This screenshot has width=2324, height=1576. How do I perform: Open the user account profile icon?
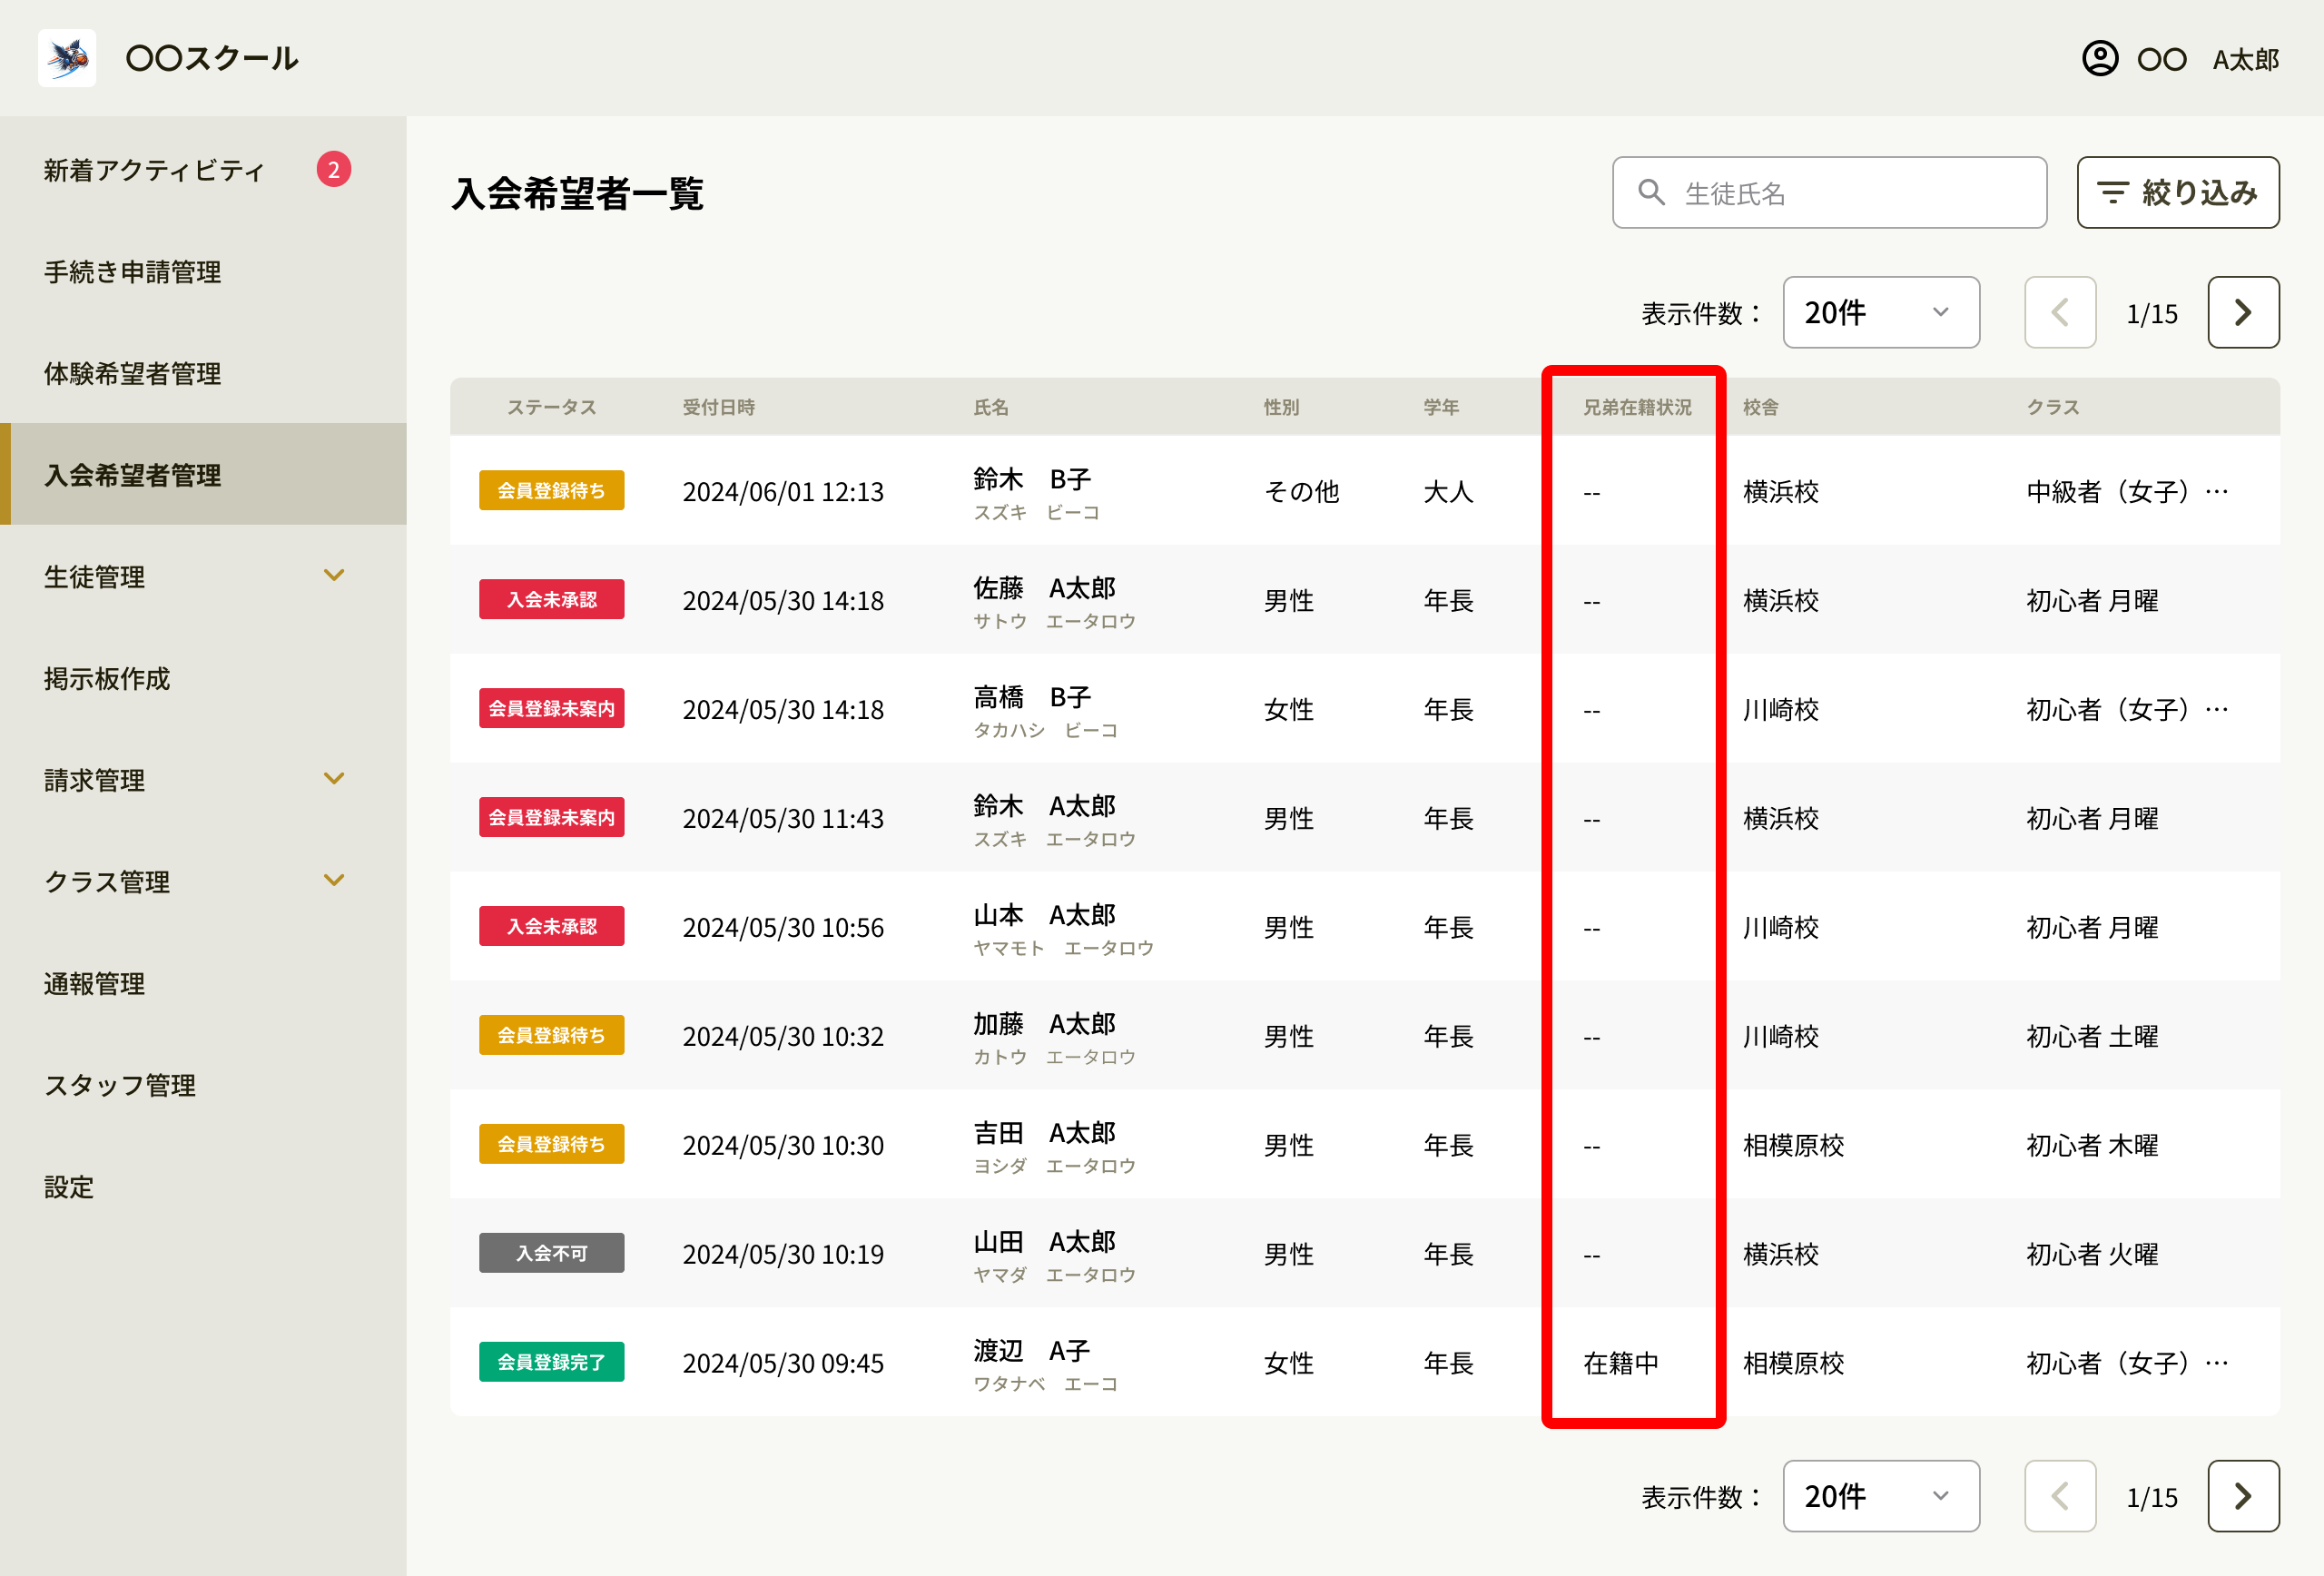[2099, 58]
